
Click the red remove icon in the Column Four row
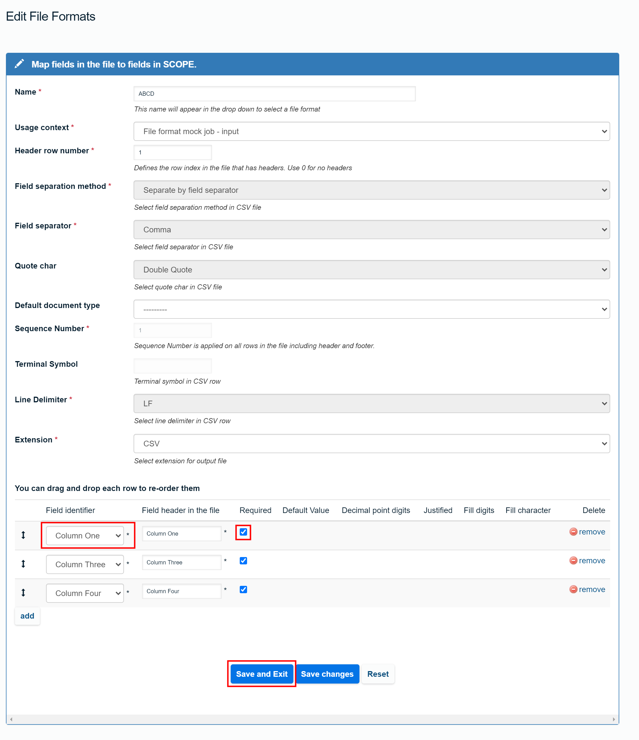click(573, 589)
